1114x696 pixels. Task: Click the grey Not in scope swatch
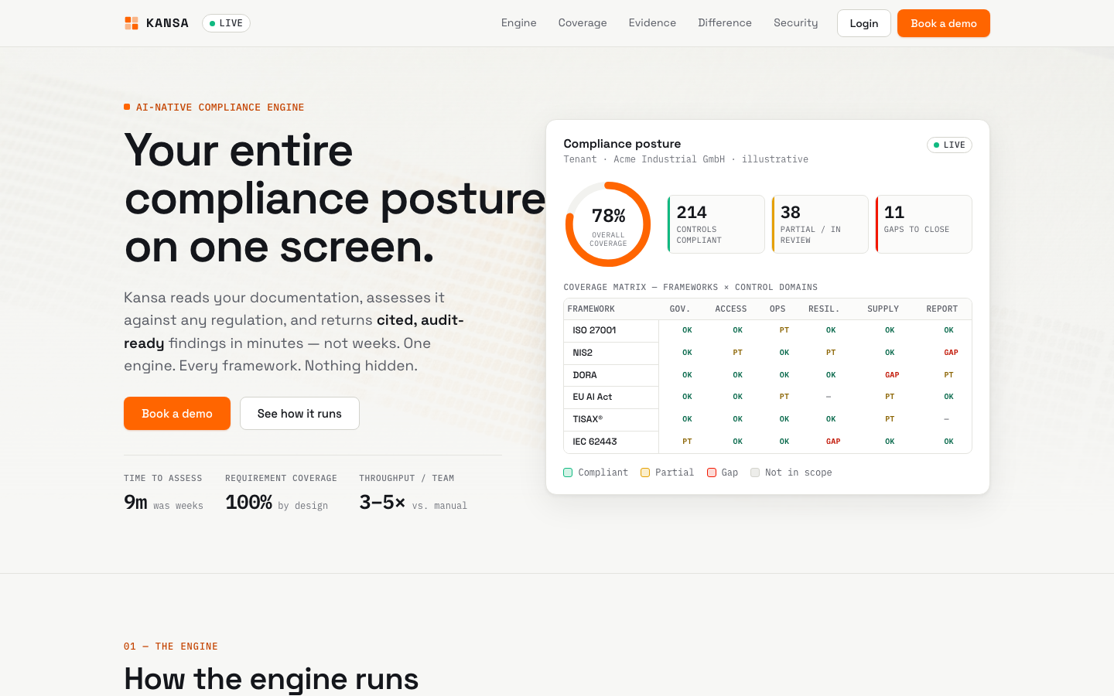755,473
